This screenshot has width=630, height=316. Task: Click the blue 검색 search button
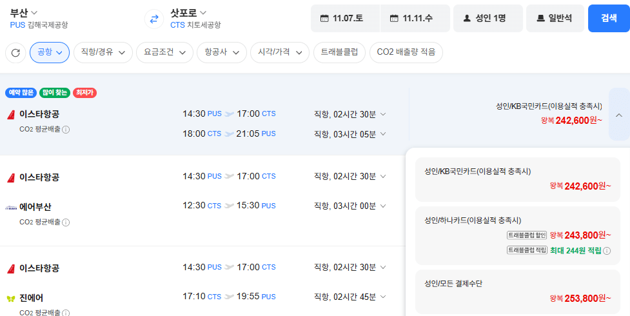[x=609, y=19]
